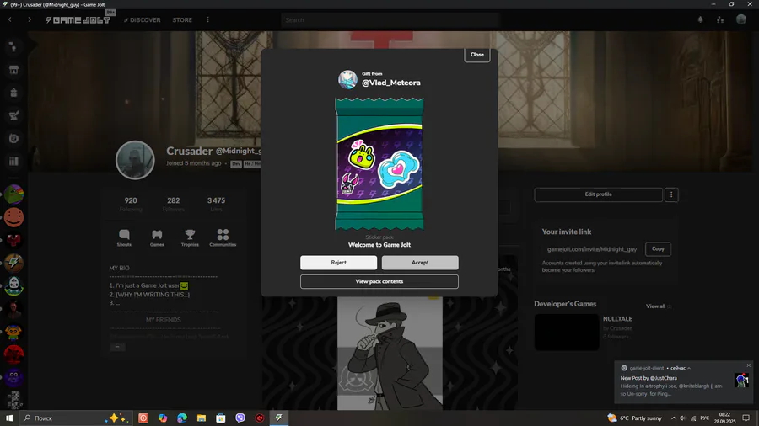Open the red demon community in sidebar
Image resolution: width=759 pixels, height=426 pixels.
pos(13,355)
